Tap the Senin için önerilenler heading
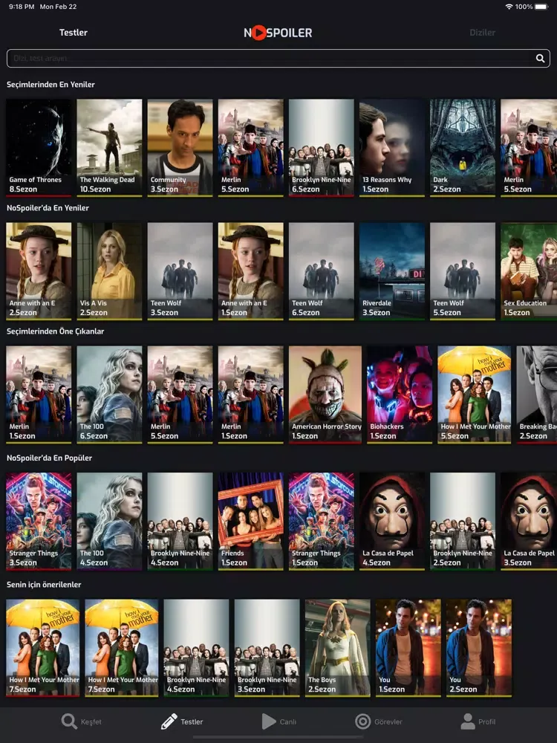557x743 pixels. (x=44, y=584)
